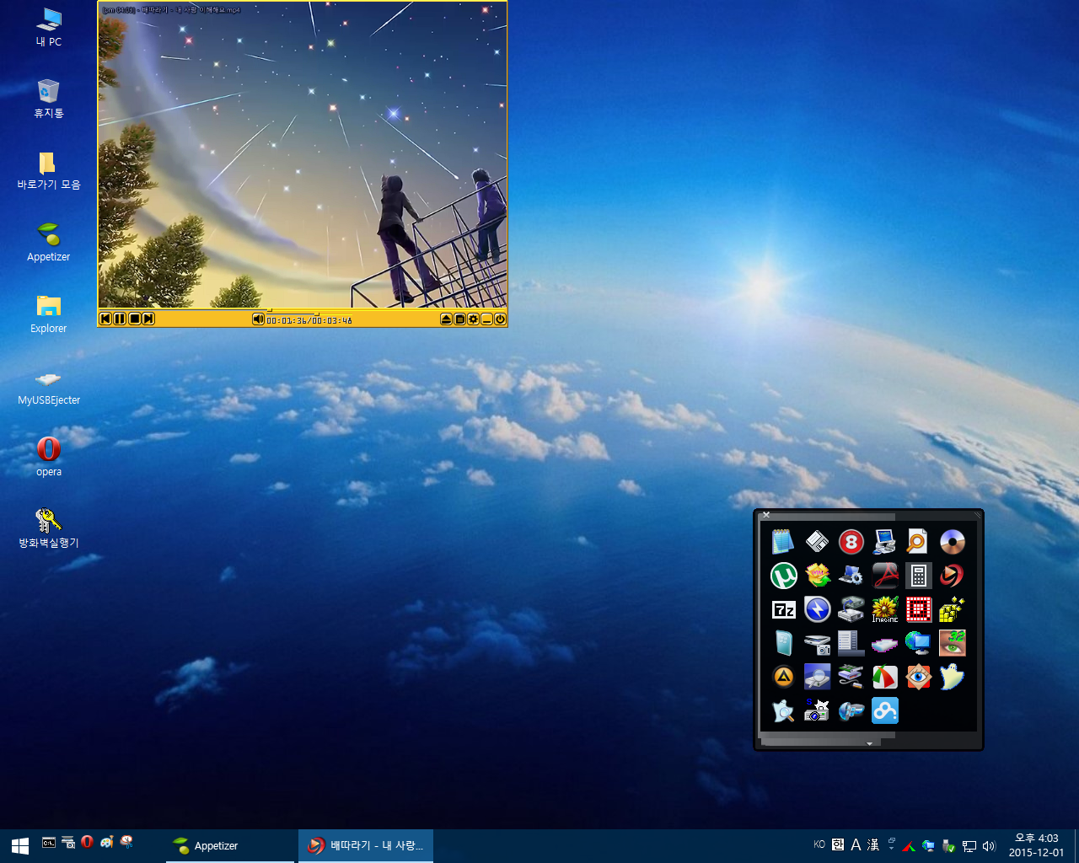Open file with the eject button
The image size is (1079, 863).
(446, 319)
